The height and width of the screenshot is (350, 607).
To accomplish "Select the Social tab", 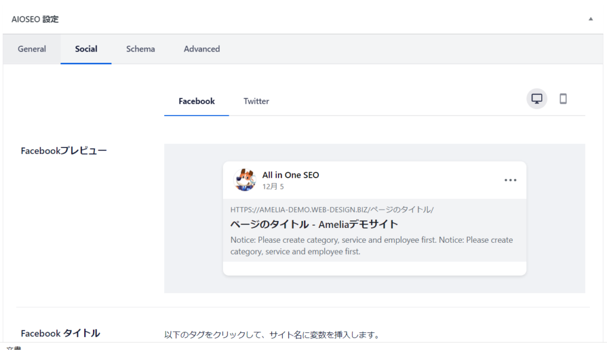I will (86, 49).
